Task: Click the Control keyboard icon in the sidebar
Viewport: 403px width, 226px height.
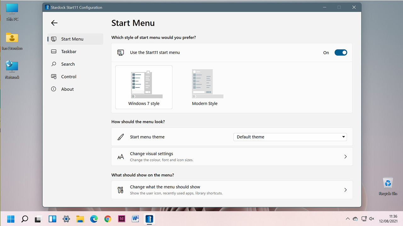Action: pos(53,77)
